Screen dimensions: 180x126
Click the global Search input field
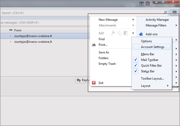point(77,13)
